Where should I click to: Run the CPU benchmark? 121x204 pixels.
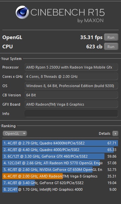pyautogui.click(x=111, y=47)
